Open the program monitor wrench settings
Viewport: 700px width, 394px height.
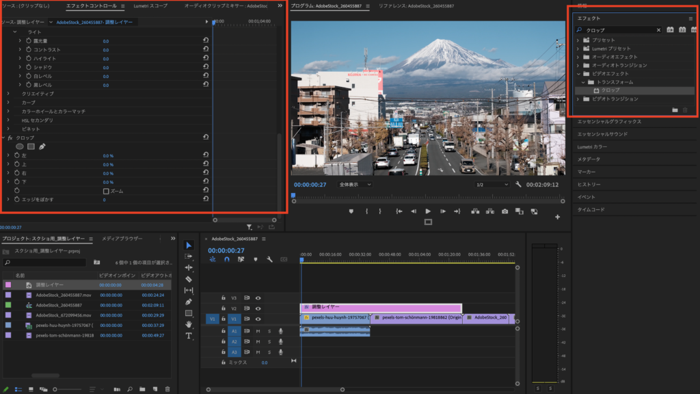click(x=519, y=185)
